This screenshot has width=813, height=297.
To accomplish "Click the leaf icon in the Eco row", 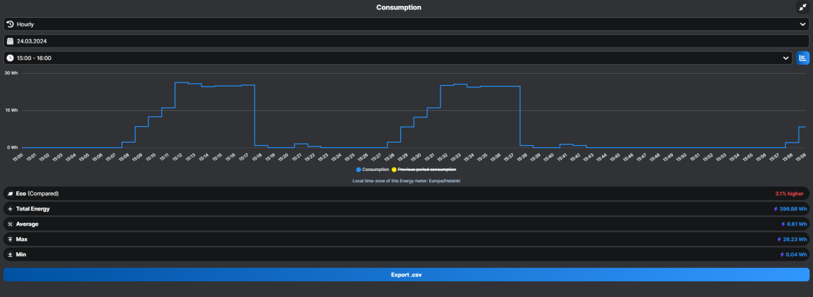I will point(10,194).
